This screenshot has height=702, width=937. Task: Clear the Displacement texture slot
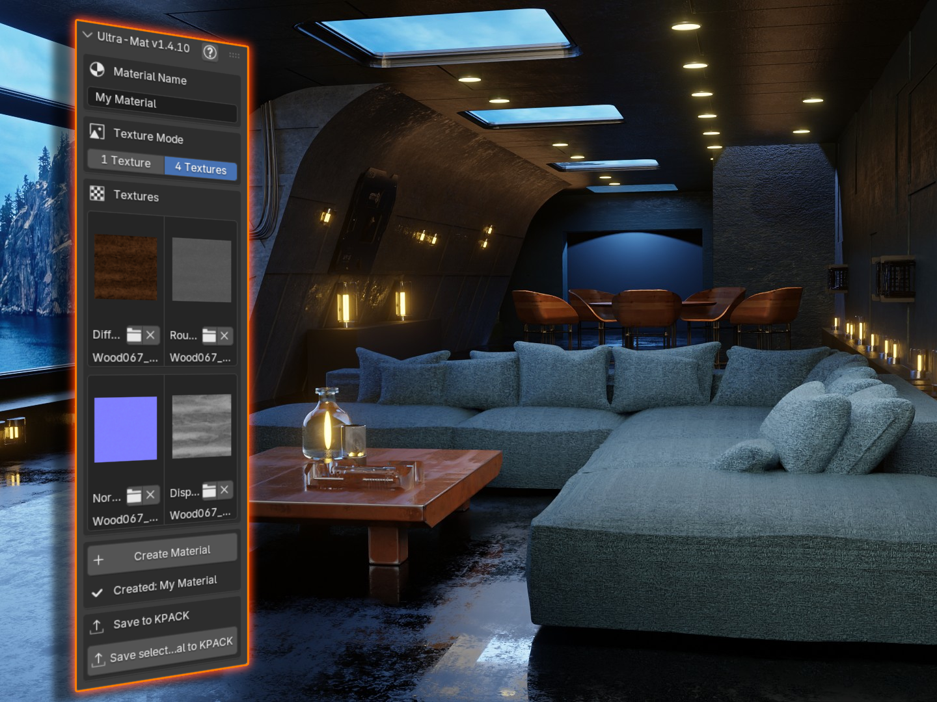pos(224,489)
